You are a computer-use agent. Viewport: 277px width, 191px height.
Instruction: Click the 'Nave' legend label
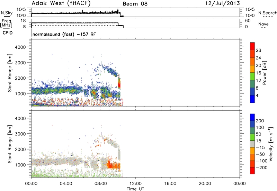coord(263,24)
